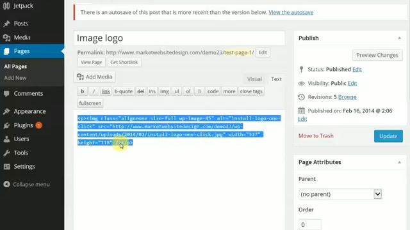Click the bold 'b' quicktag button
The width and height of the screenshot is (410, 230).
(x=83, y=91)
